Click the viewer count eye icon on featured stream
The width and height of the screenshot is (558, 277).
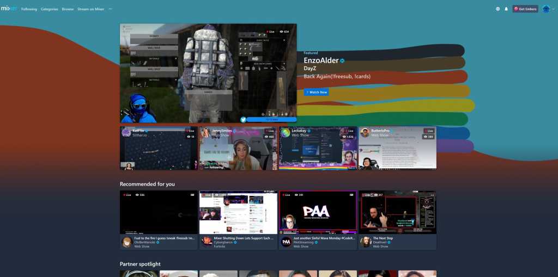(282, 32)
